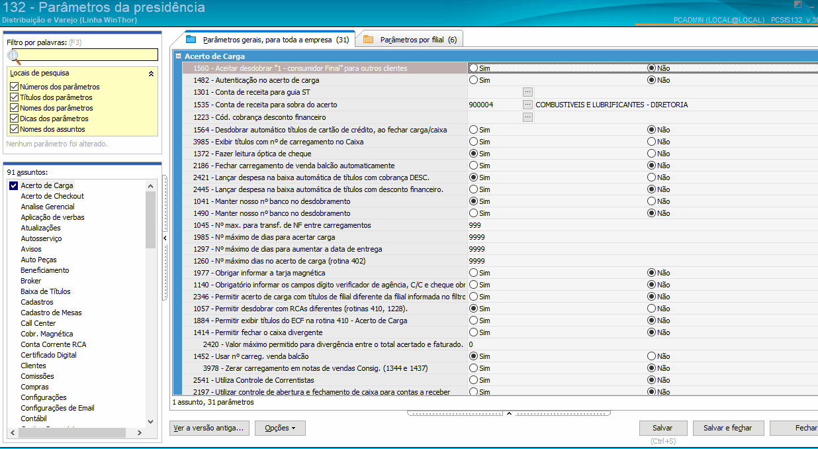
Task: Click value 999 for 1045 Nº max. transf. de NF
Action: point(475,225)
